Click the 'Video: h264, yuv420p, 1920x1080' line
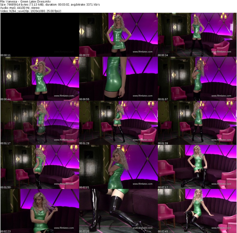Image resolution: width=237 pixels, height=233 pixels. pyautogui.click(x=31, y=11)
